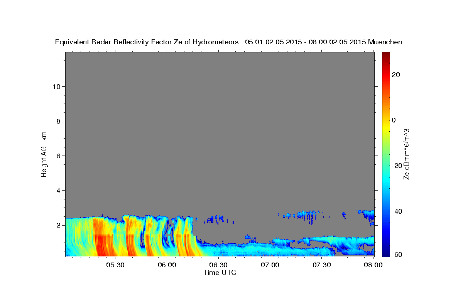
Task: Click the 05:30 time tick label
Action: click(x=115, y=265)
